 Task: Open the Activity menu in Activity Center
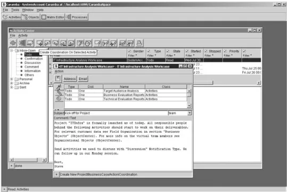click(23, 35)
